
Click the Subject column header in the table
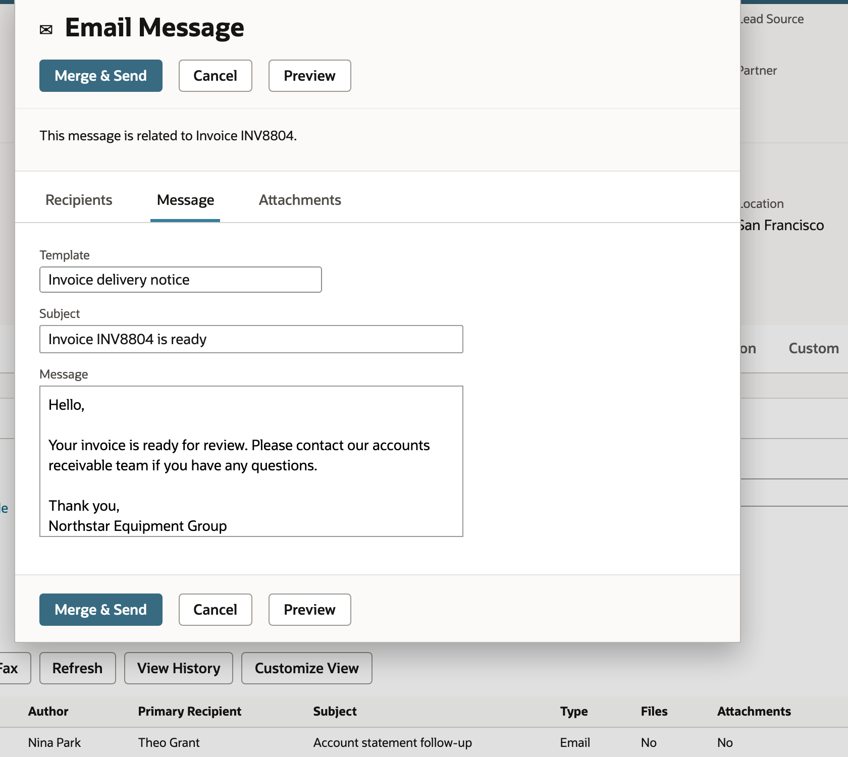335,711
